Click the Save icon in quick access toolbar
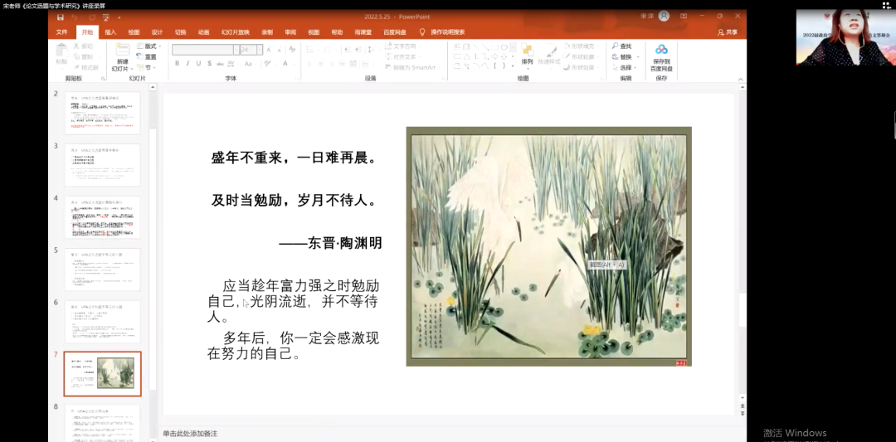896x442 pixels. (x=61, y=17)
